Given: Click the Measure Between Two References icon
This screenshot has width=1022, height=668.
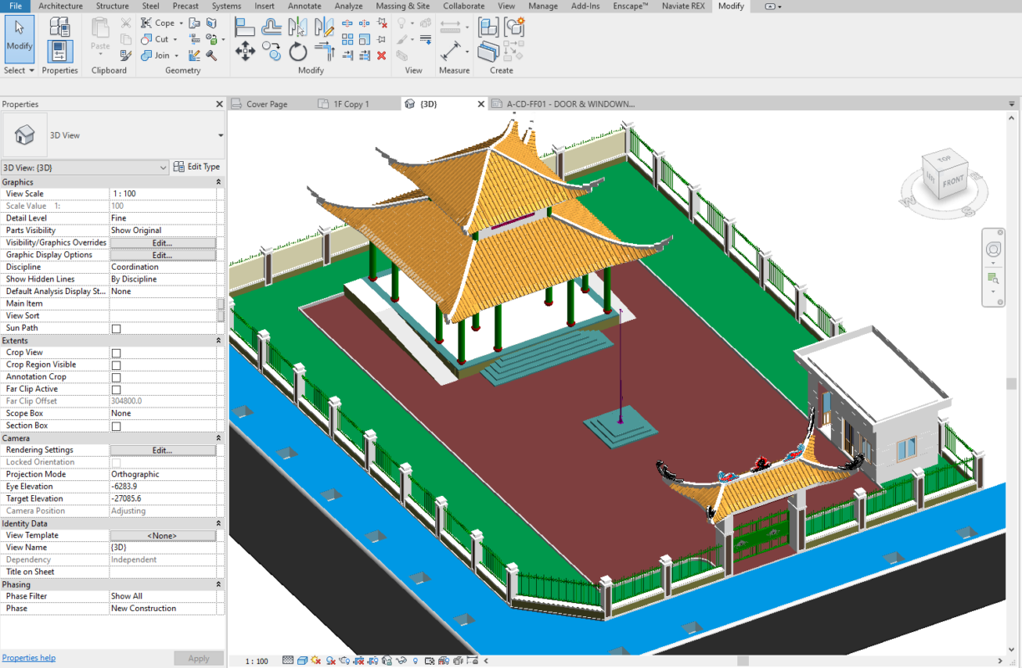Looking at the screenshot, I should pos(451,27).
